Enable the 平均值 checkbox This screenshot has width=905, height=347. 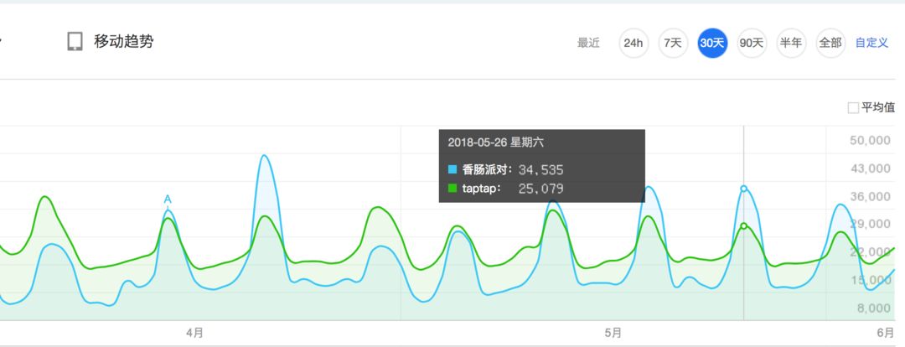click(852, 108)
